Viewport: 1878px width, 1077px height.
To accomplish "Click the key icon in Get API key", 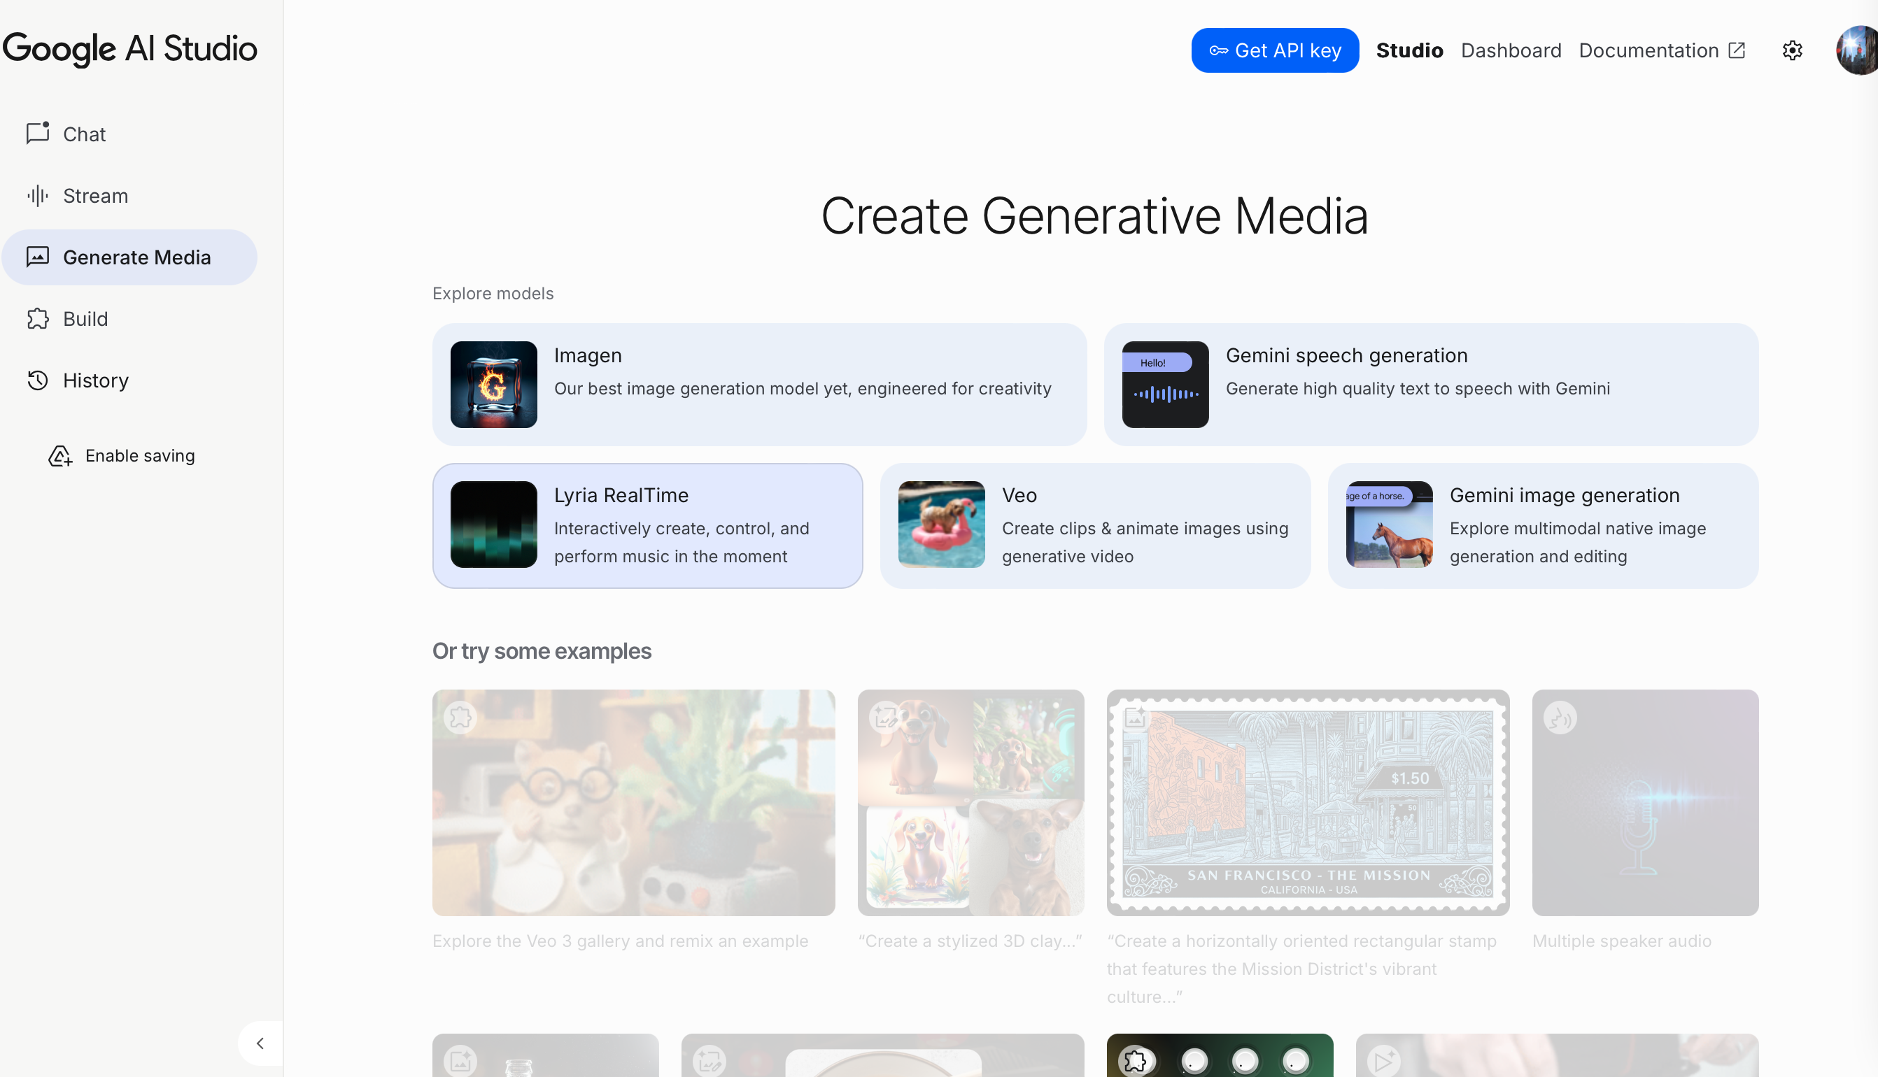I will (x=1218, y=51).
